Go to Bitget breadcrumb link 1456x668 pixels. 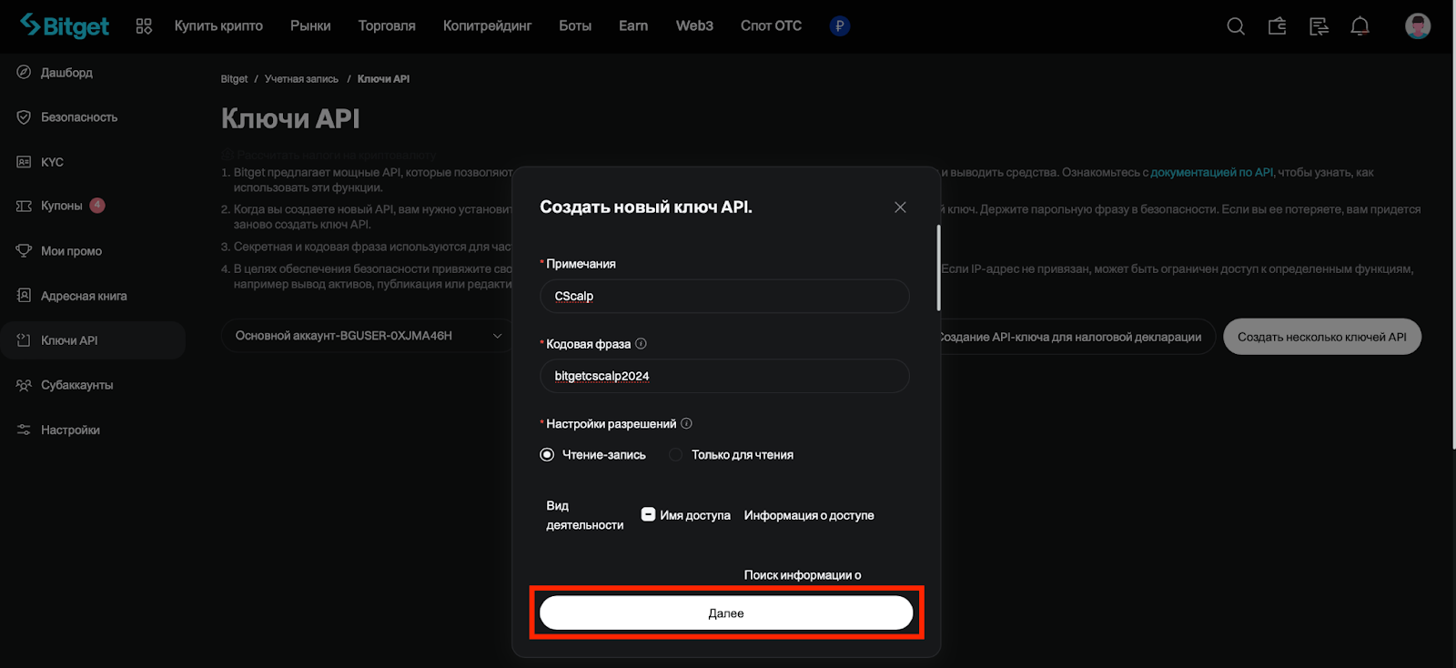(234, 79)
